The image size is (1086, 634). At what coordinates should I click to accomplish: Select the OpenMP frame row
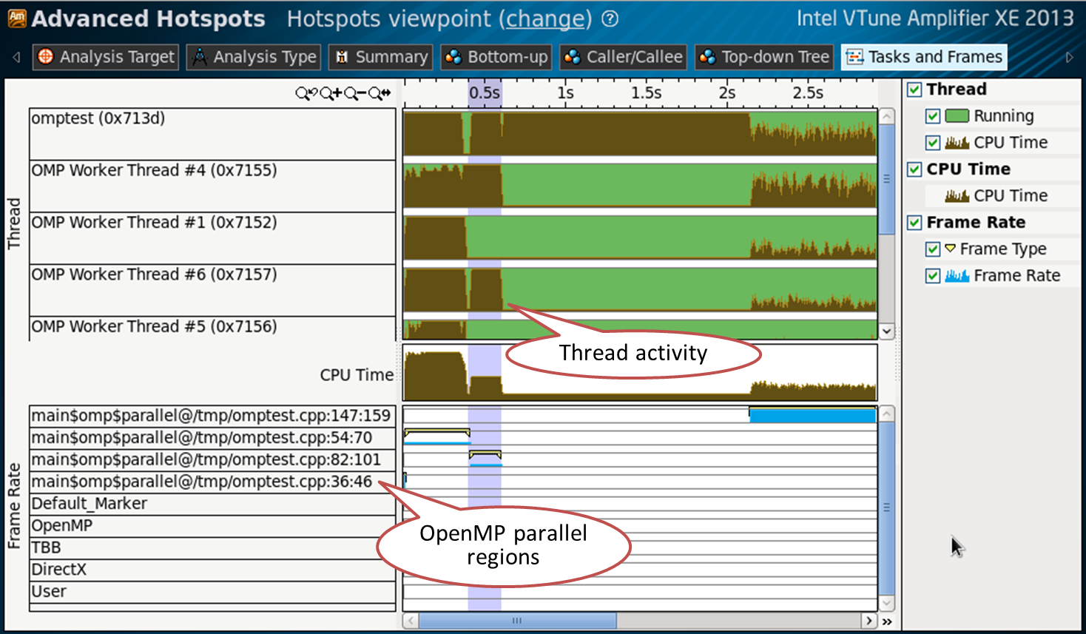tap(212, 526)
